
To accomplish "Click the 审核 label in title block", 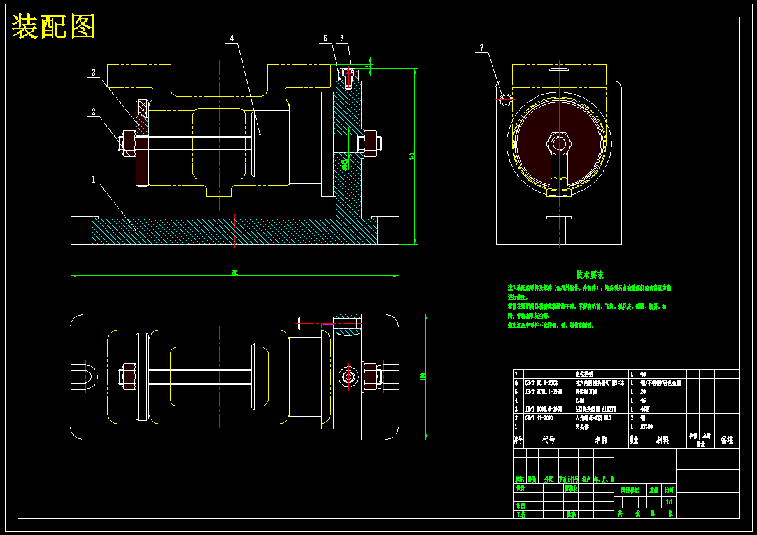I will point(520,506).
